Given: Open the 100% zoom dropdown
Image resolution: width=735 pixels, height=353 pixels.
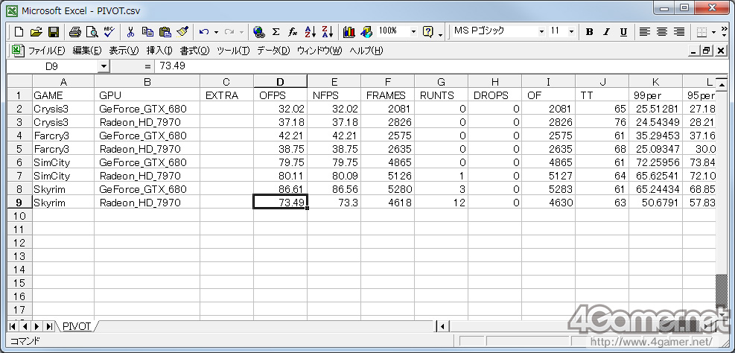Looking at the screenshot, I should point(413,32).
